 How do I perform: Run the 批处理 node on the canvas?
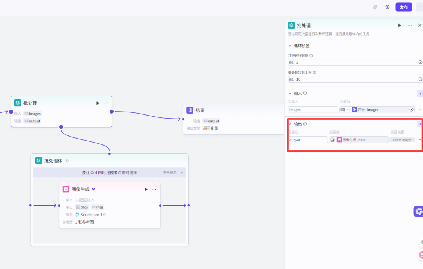click(x=98, y=103)
